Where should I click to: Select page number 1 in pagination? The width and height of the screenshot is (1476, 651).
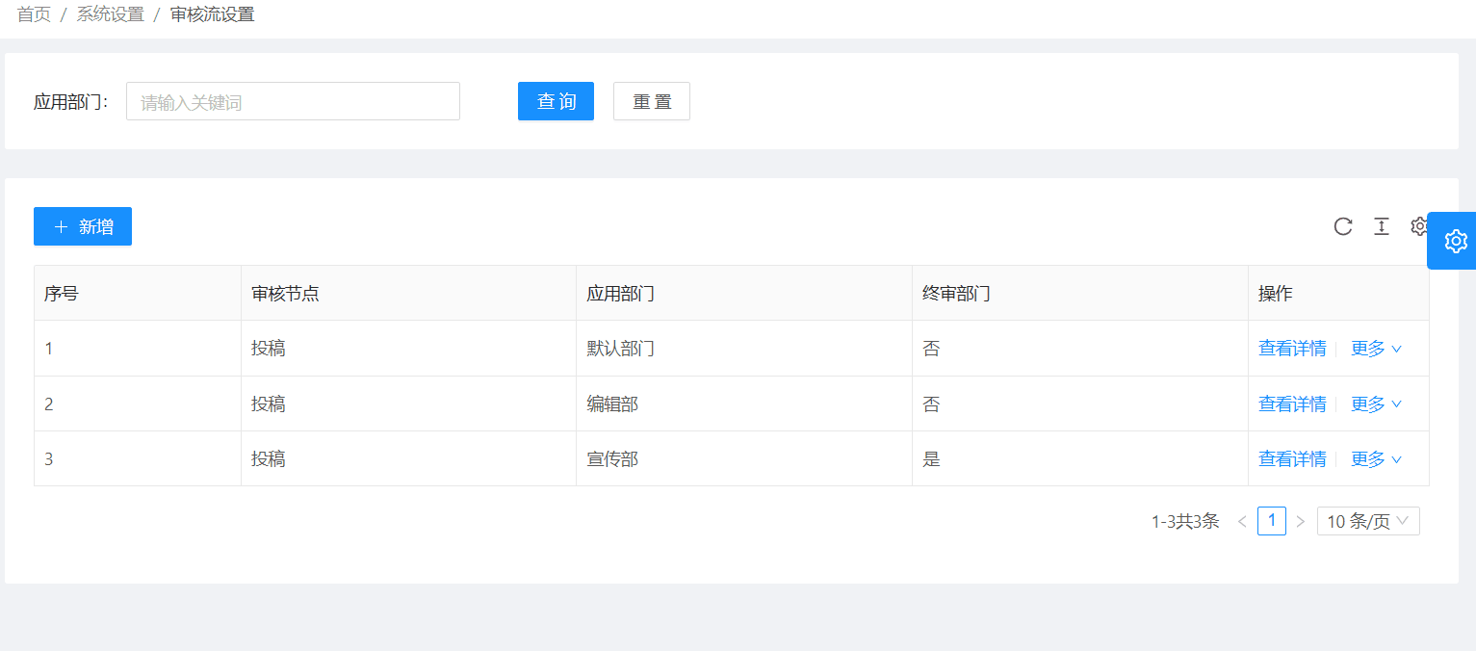1271,520
